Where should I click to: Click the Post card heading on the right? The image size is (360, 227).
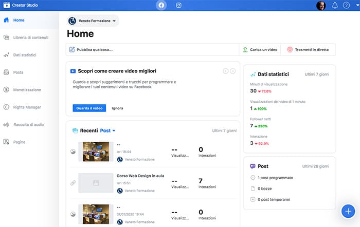(263, 166)
